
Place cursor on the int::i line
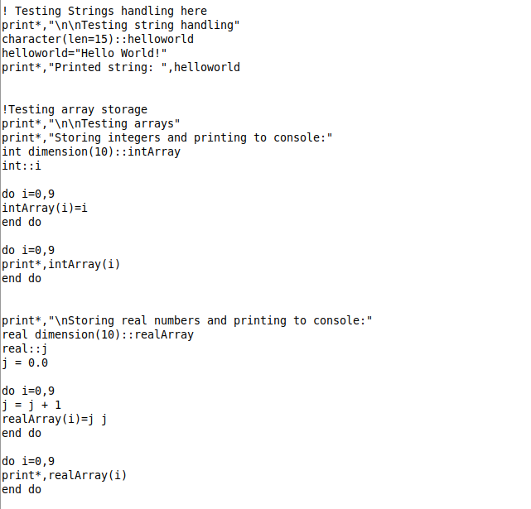pyautogui.click(x=22, y=166)
